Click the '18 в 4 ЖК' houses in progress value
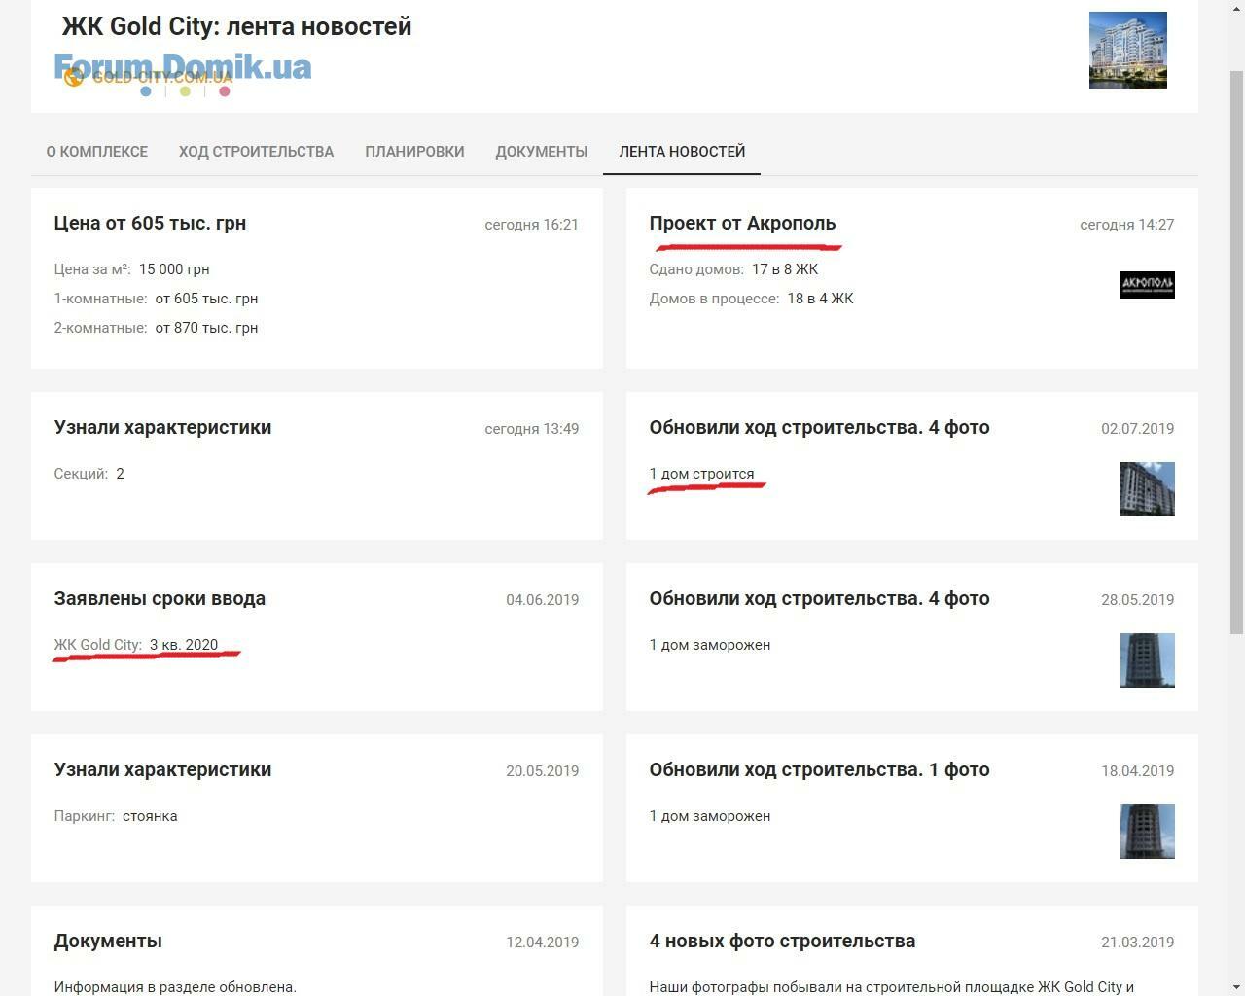The height and width of the screenshot is (996, 1245). coord(820,299)
